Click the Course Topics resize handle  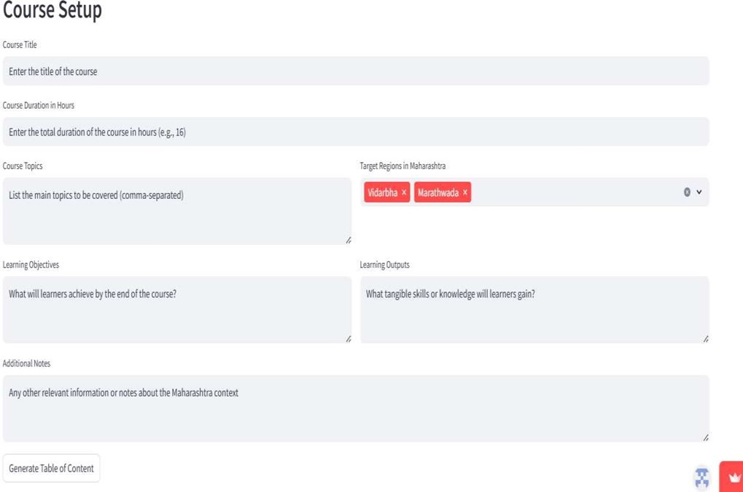(x=349, y=241)
